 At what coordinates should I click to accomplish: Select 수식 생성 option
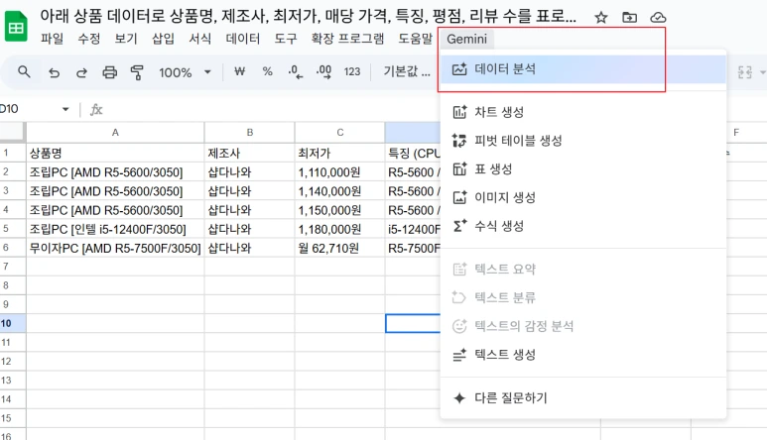coord(583,226)
